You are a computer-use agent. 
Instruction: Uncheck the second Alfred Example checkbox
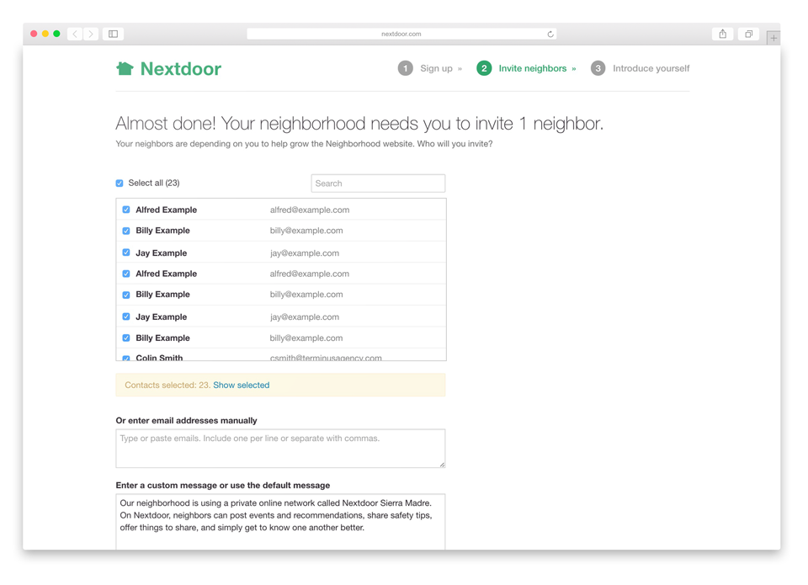[126, 274]
